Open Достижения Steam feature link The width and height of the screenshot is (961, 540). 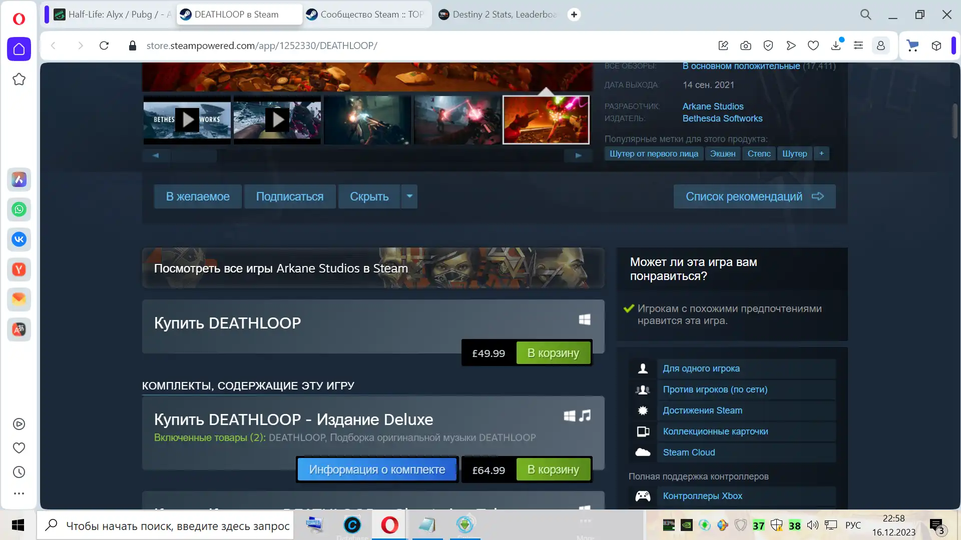(702, 410)
